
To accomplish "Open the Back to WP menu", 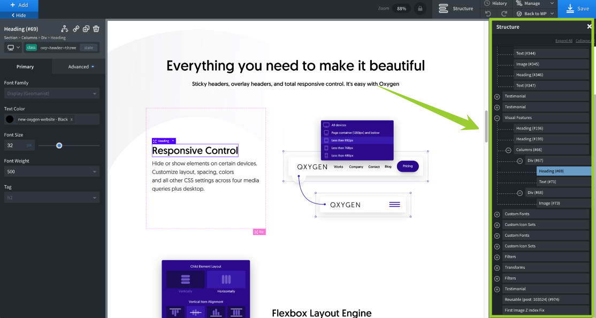I will coord(535,14).
